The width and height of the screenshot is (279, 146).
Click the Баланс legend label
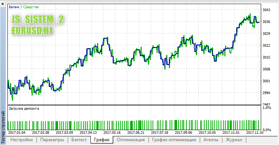(x=14, y=7)
